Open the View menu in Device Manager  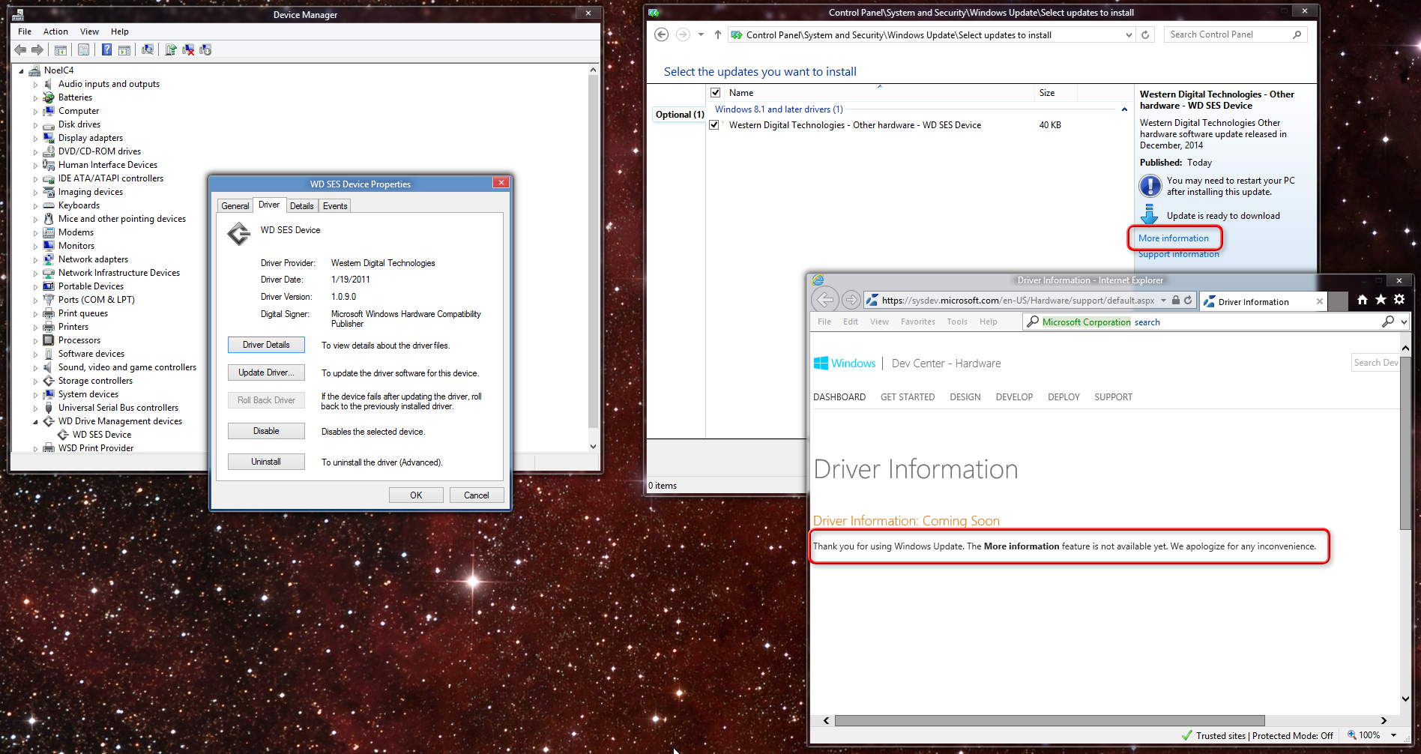pyautogui.click(x=89, y=31)
